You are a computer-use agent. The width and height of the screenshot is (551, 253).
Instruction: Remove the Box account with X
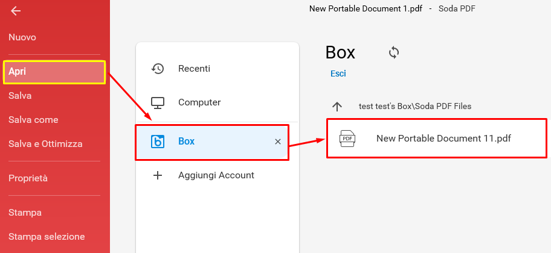(277, 142)
